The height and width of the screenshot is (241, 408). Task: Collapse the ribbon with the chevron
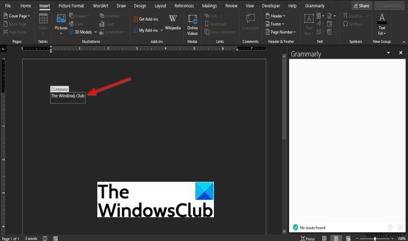[404, 42]
